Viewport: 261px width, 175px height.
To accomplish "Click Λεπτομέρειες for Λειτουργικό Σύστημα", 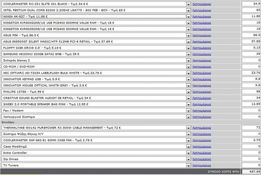I will coord(202,117).
